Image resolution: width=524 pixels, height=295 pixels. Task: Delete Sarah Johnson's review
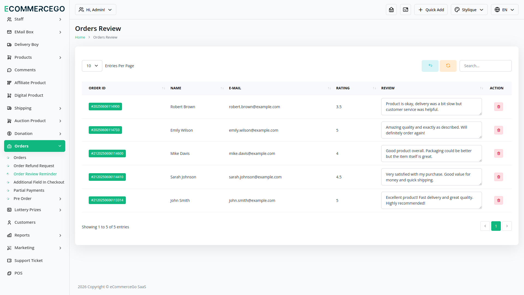pyautogui.click(x=498, y=177)
